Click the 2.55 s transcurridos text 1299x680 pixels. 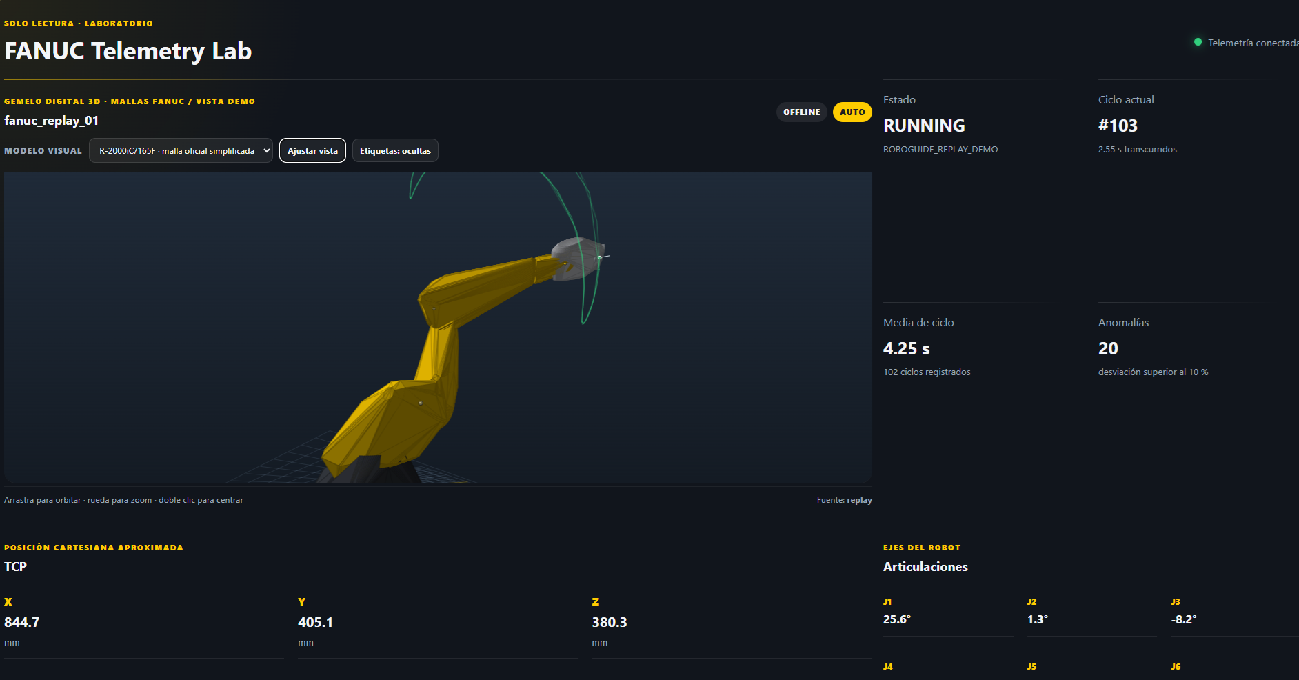1138,149
